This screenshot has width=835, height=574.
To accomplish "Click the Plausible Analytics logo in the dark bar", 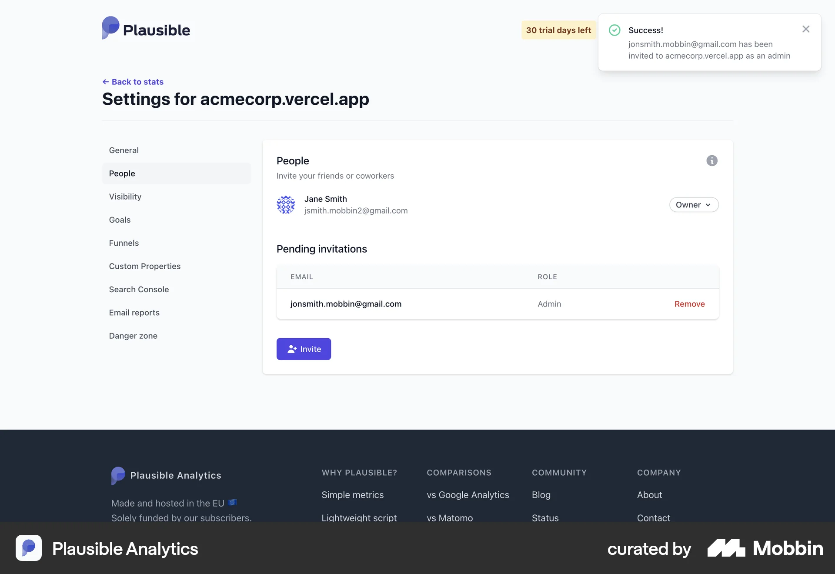I will 107,548.
